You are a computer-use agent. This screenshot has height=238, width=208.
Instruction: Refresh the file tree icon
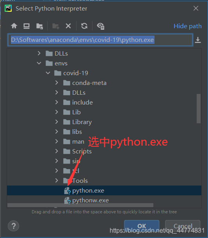pos(84,26)
